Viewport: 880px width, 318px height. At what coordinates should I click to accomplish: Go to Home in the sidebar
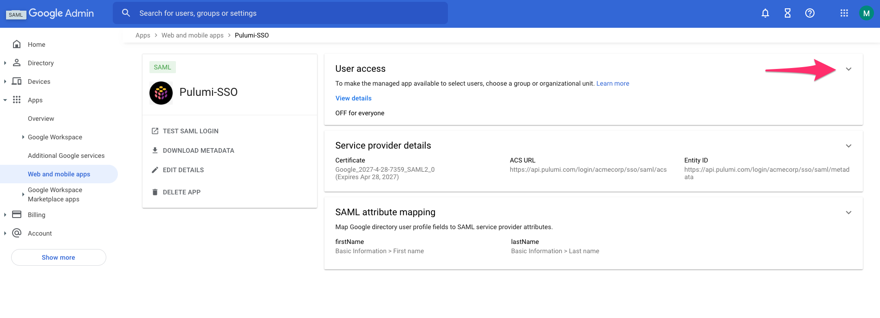pos(37,44)
